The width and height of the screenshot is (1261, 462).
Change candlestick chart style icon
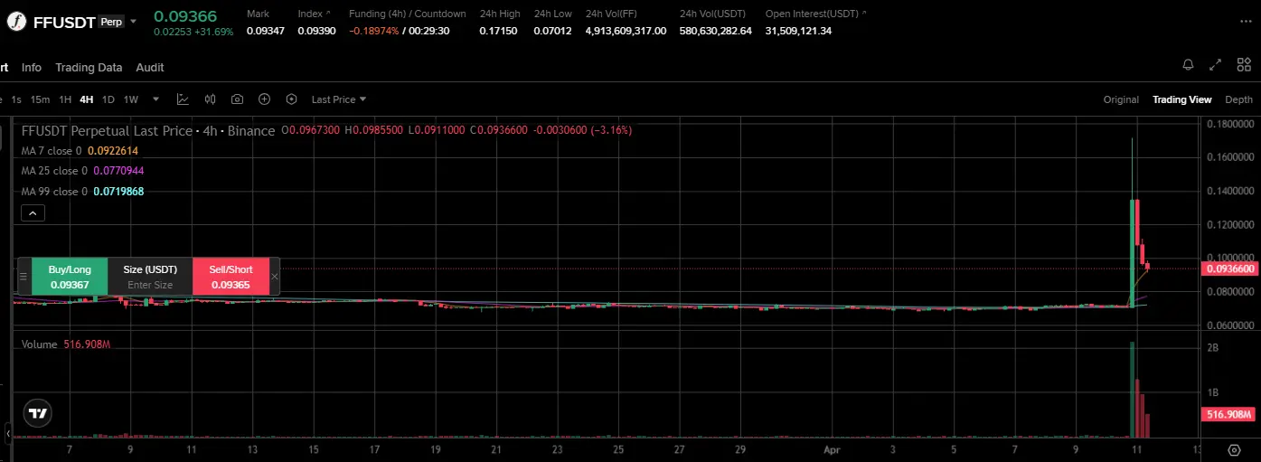210,99
